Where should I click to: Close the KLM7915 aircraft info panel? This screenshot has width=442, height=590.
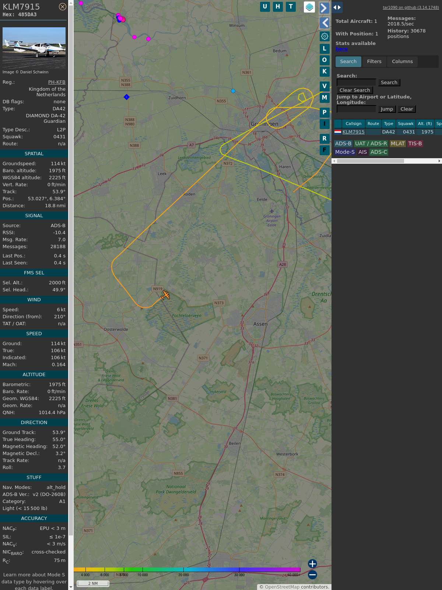click(63, 7)
